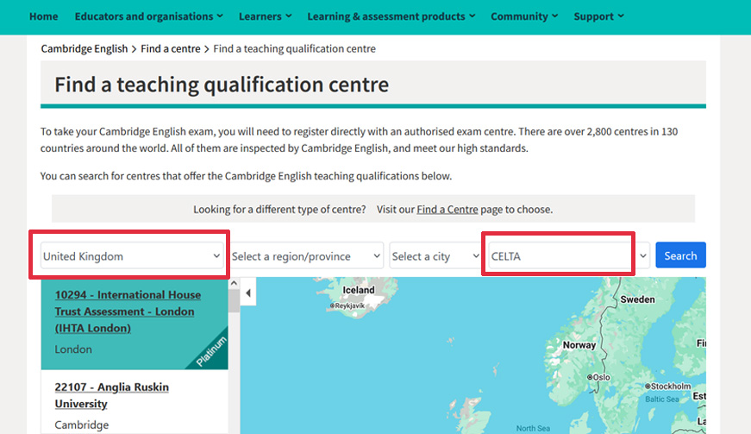Image resolution: width=751 pixels, height=434 pixels.
Task: Expand the Select a region/province dropdown
Action: click(x=306, y=256)
